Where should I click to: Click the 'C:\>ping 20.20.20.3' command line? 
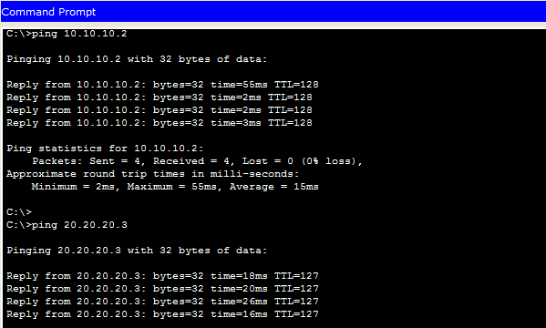click(67, 225)
